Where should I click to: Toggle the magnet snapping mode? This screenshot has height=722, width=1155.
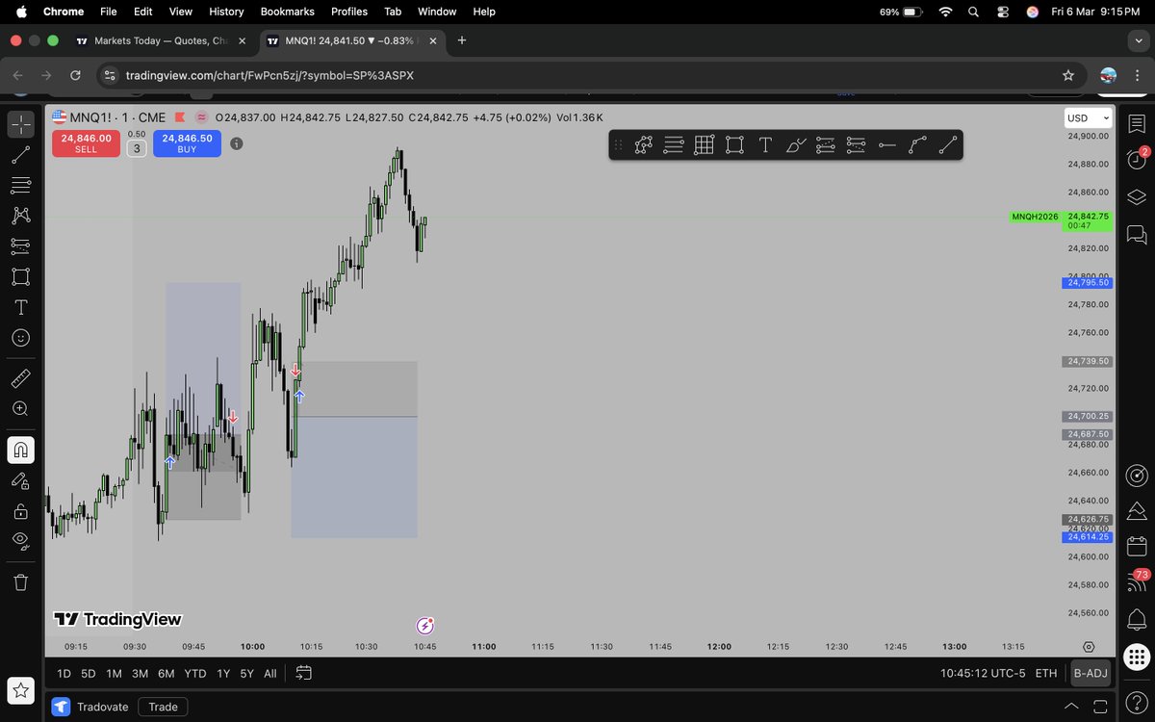[x=20, y=450]
